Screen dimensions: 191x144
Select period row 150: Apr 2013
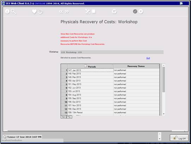click(x=90, y=81)
